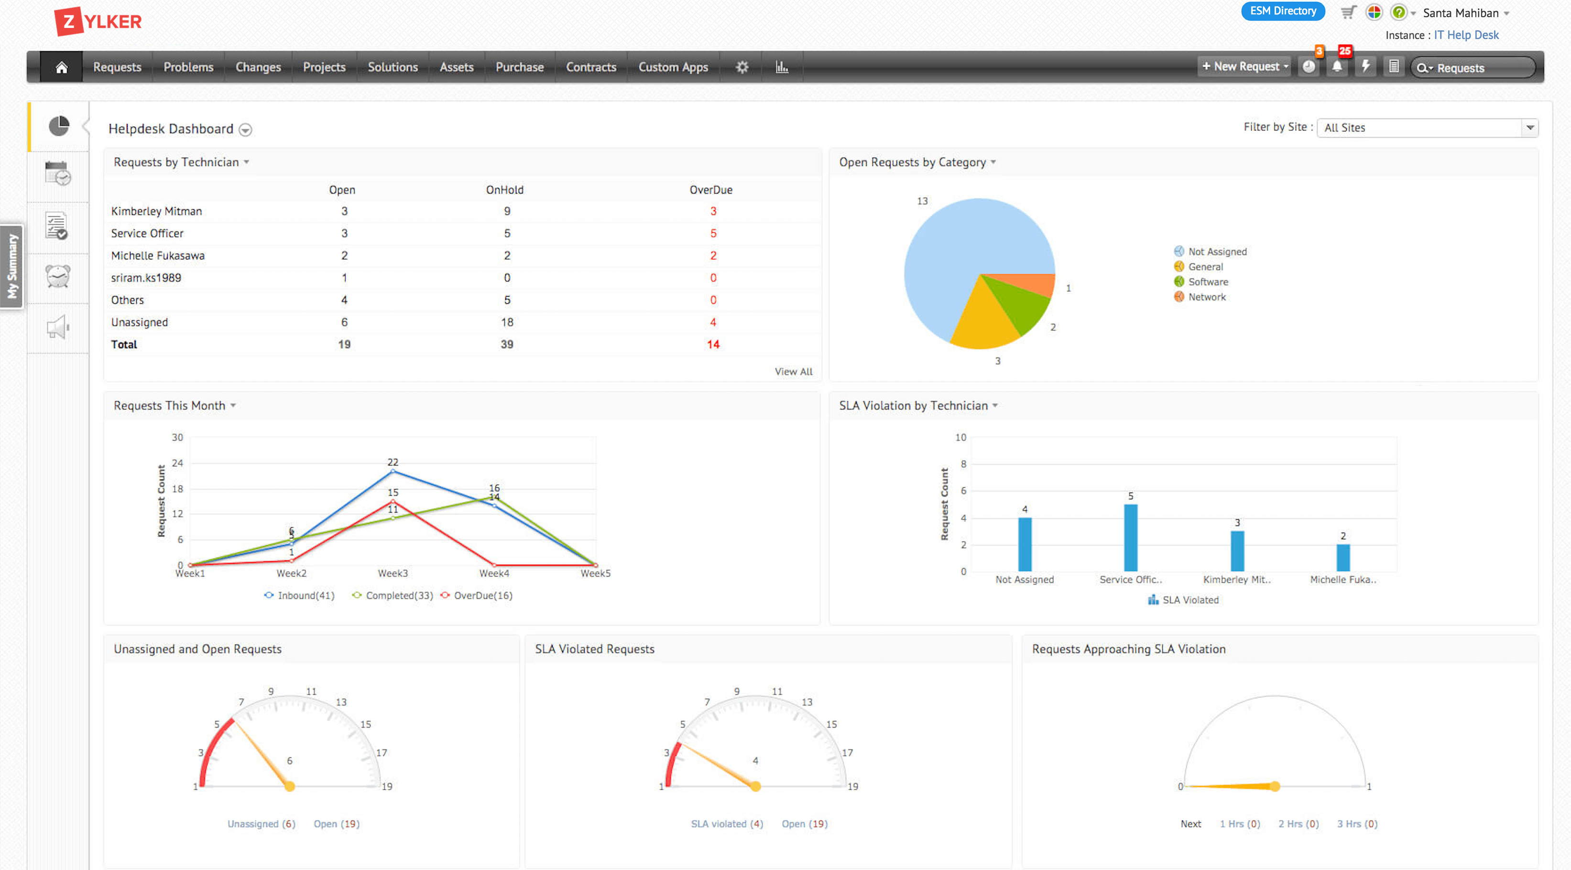Click the Requests tab in navigation
This screenshot has width=1571, height=870.
click(116, 66)
